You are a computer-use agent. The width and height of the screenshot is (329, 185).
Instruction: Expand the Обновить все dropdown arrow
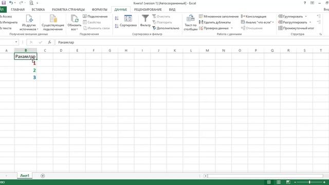tap(77, 29)
